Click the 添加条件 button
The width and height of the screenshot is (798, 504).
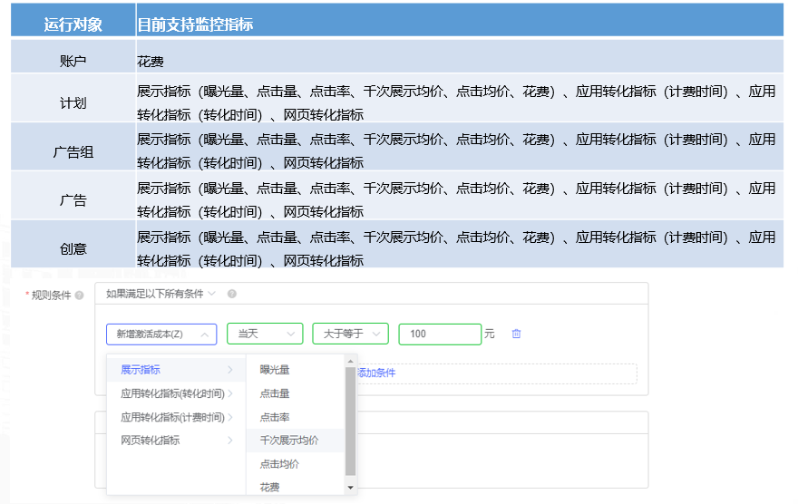376,373
